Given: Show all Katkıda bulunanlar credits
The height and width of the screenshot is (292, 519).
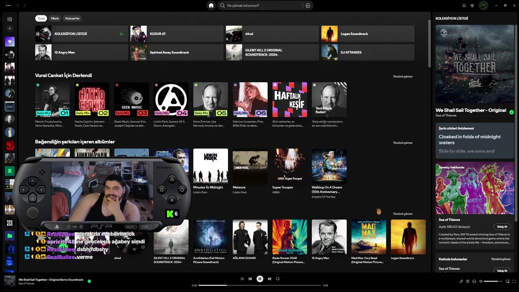Looking at the screenshot, I should pos(501,259).
